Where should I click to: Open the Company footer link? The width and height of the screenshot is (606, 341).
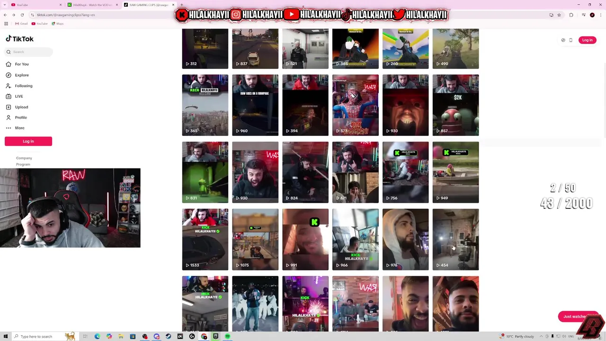tap(24, 158)
